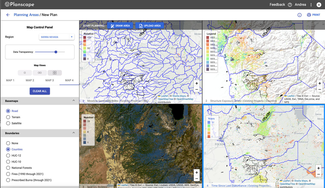Open the Help question mark icon

pos(290,5)
